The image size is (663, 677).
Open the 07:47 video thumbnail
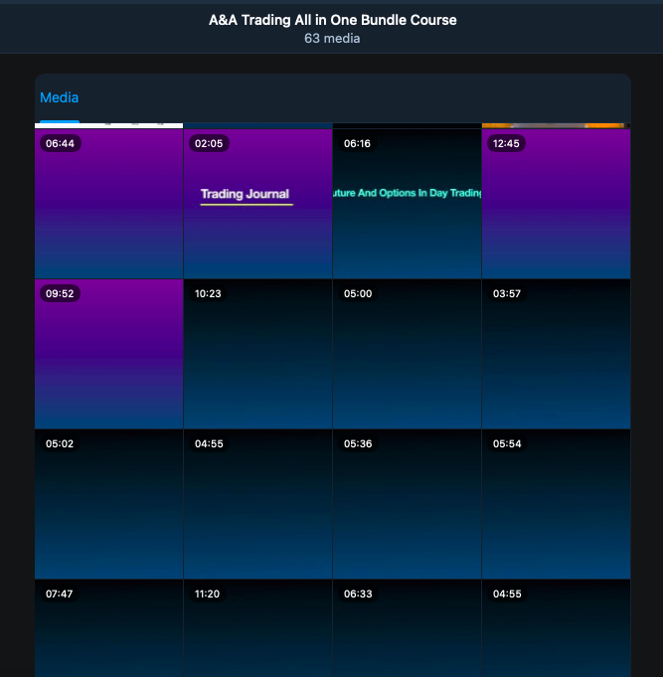(108, 628)
